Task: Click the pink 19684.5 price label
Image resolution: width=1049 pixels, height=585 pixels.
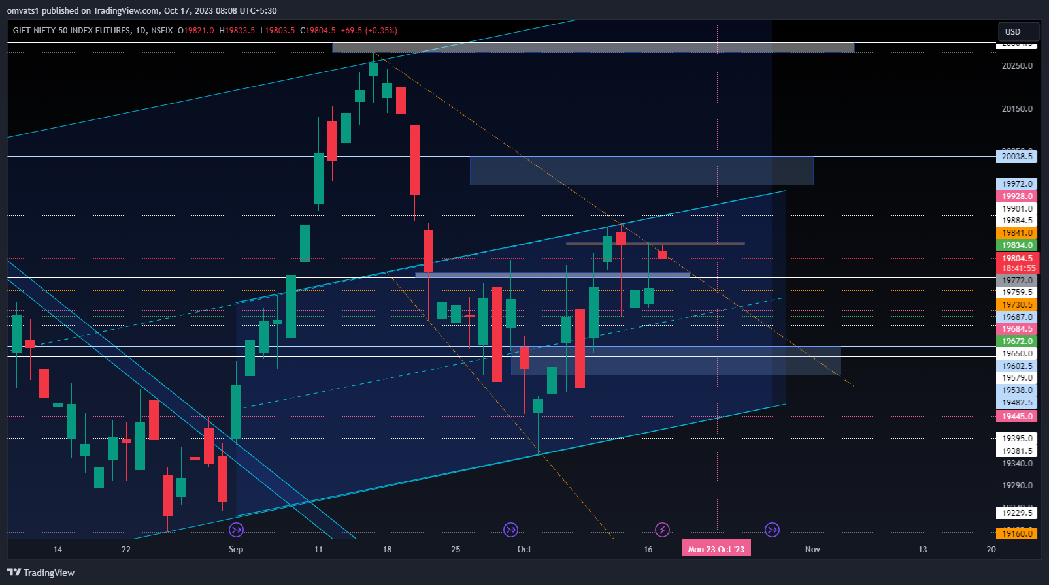Action: point(1017,329)
